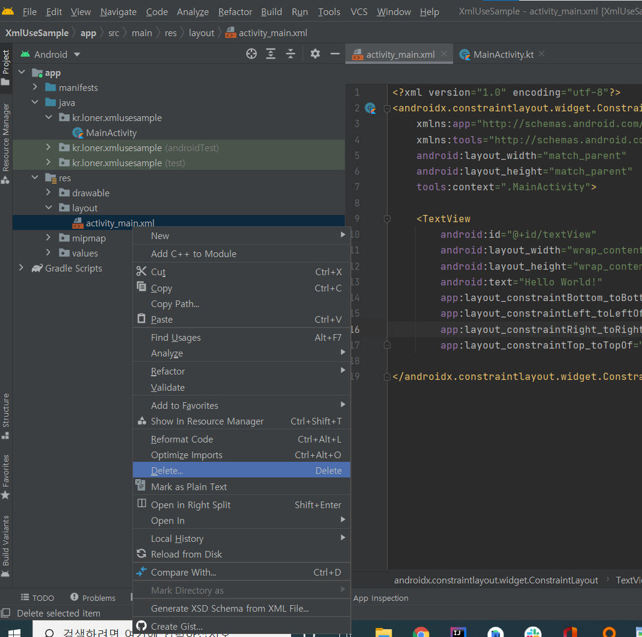
Task: Open the Favorites side tab
Action: [x=6, y=477]
